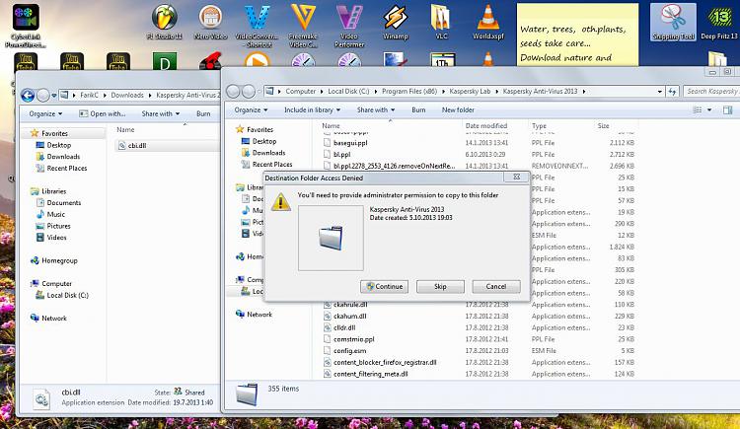Open the VLC folder desktop icon
Viewport: 740px width, 429px height.
pyautogui.click(x=441, y=22)
